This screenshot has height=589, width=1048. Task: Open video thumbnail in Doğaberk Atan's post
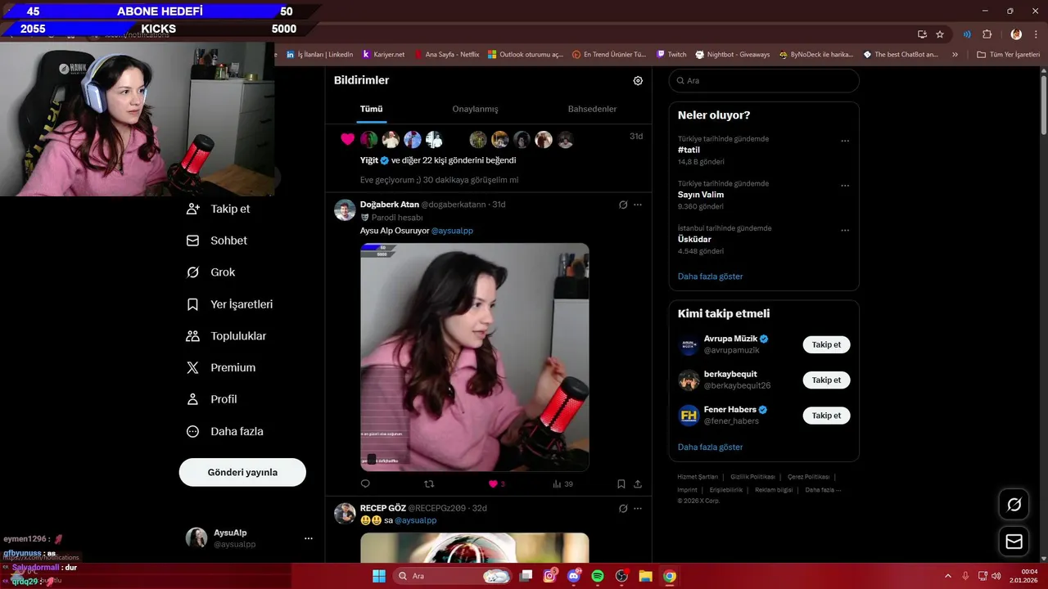pyautogui.click(x=475, y=357)
